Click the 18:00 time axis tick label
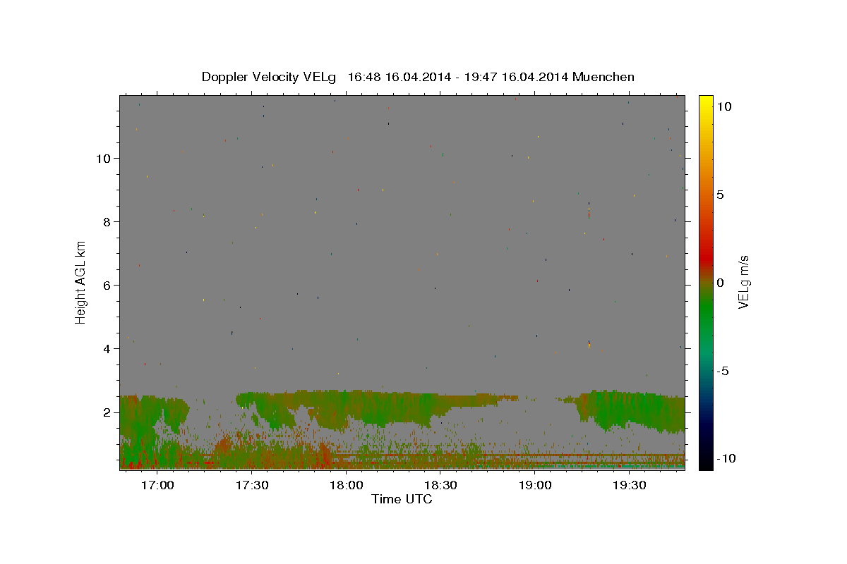 [x=347, y=486]
